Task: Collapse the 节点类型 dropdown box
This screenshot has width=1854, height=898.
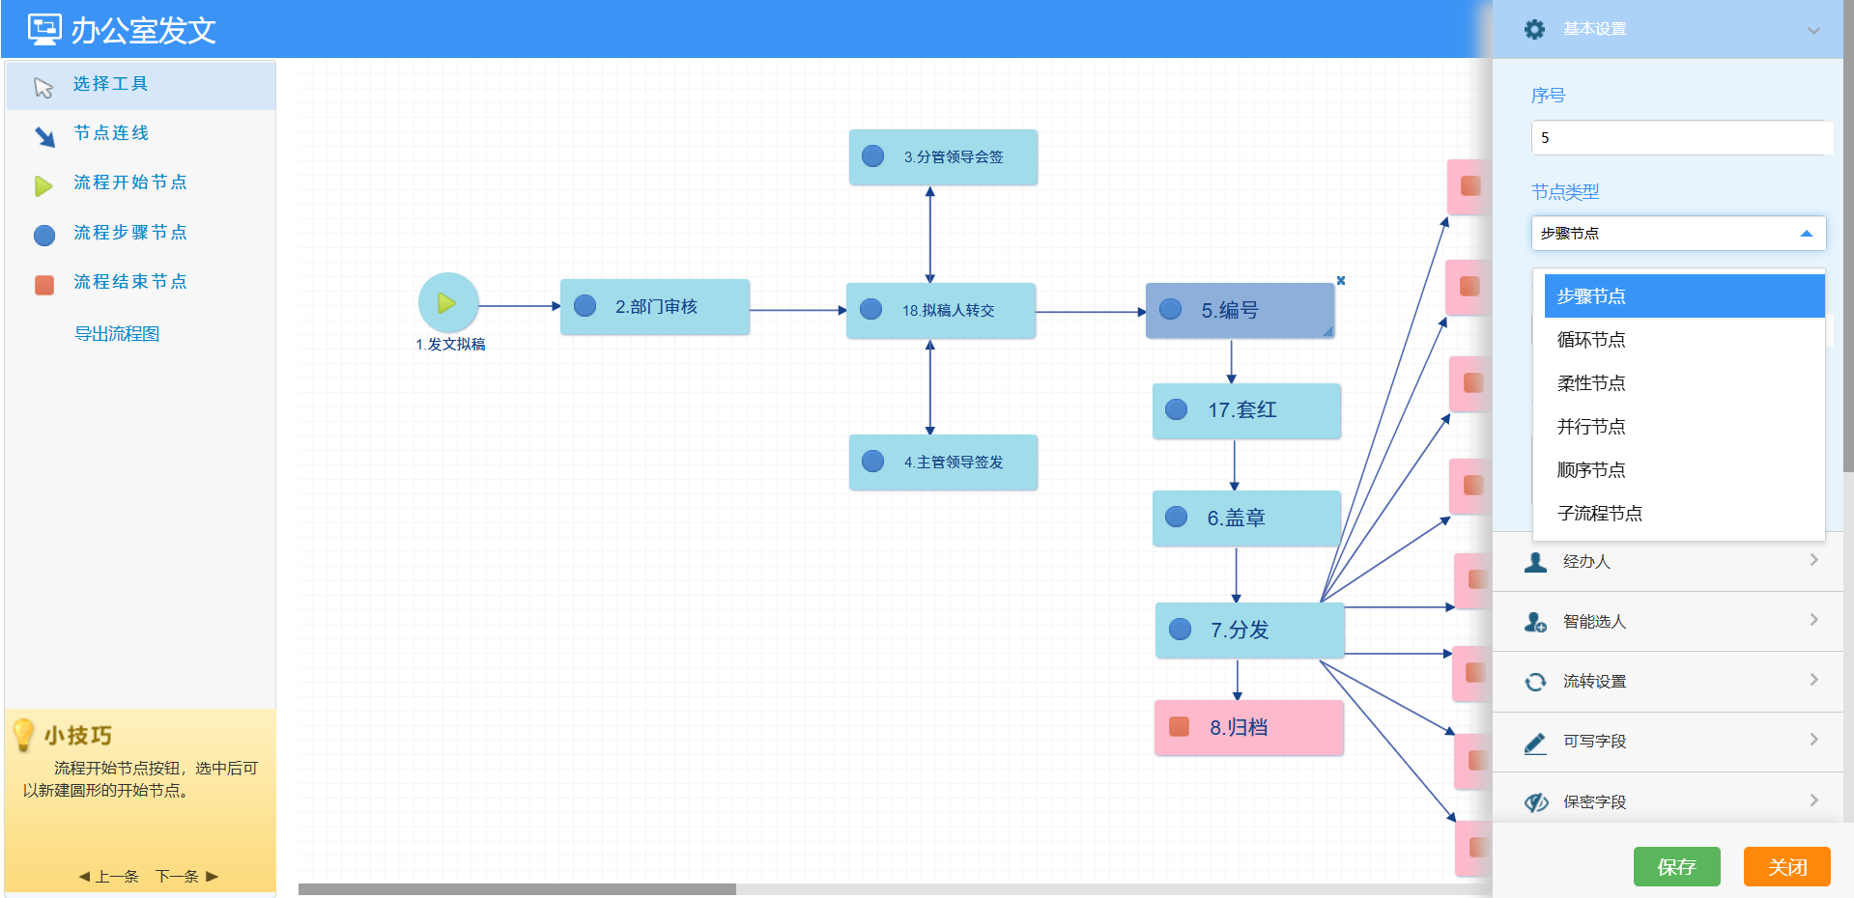Action: (x=1677, y=234)
